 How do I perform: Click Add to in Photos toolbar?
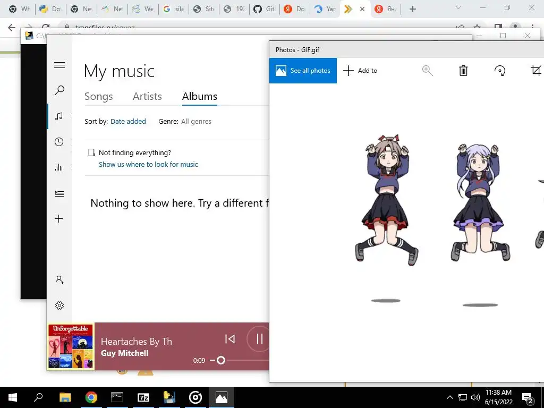[360, 71]
